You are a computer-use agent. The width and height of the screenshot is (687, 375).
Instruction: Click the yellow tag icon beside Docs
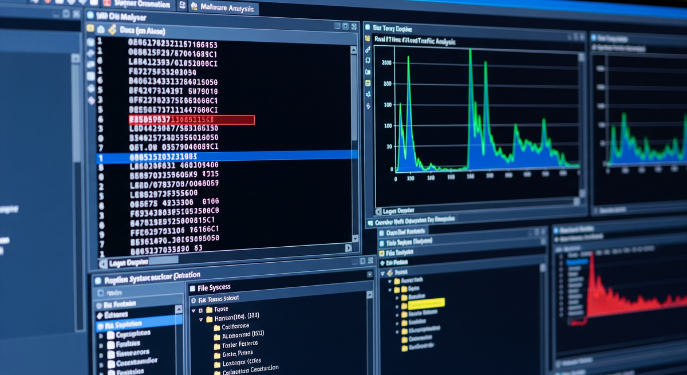pos(112,29)
